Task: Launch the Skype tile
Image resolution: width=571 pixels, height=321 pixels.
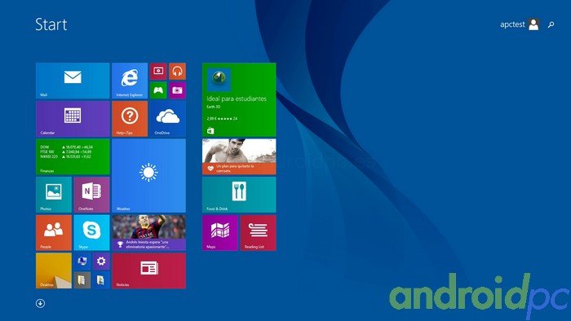Action: click(91, 233)
